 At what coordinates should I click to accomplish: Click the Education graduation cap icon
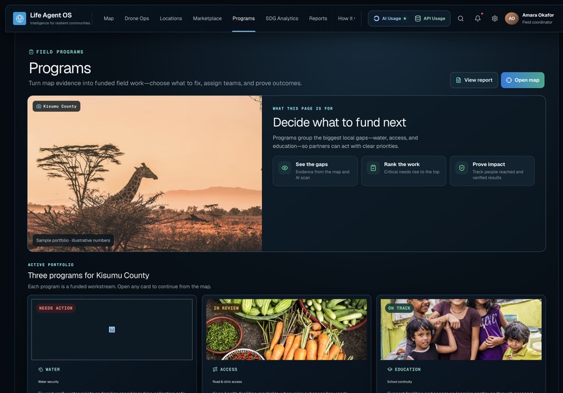(x=390, y=369)
